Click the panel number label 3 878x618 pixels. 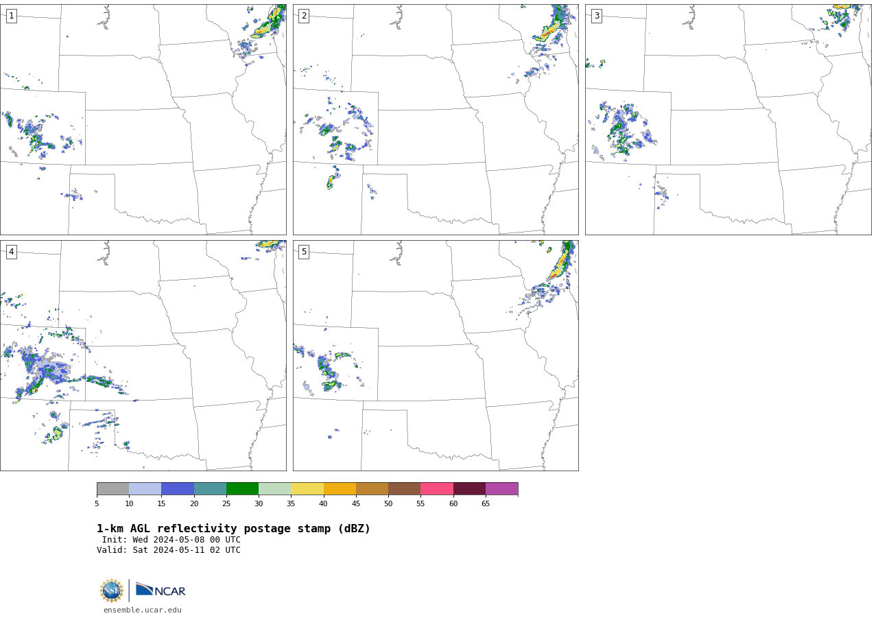pyautogui.click(x=596, y=16)
